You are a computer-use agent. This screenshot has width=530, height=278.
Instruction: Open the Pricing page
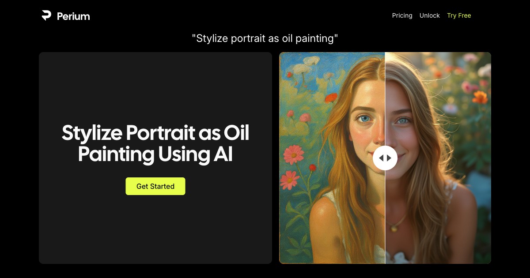coord(402,15)
